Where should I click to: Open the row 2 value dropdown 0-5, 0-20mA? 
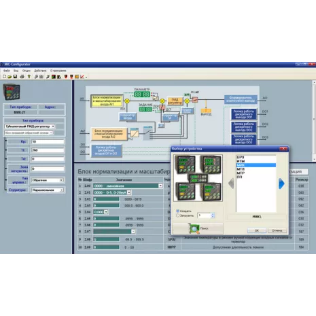tap(112, 192)
